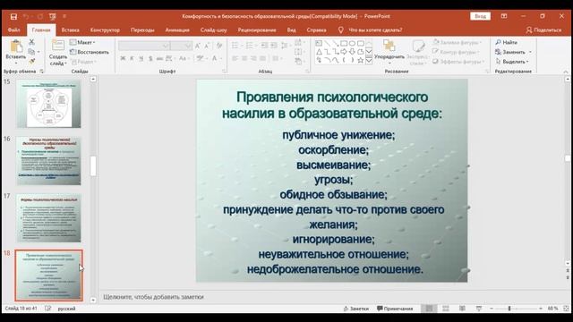573x322 pixels.
Task: Open the Рецензирование ribbon tab
Action: click(x=257, y=30)
